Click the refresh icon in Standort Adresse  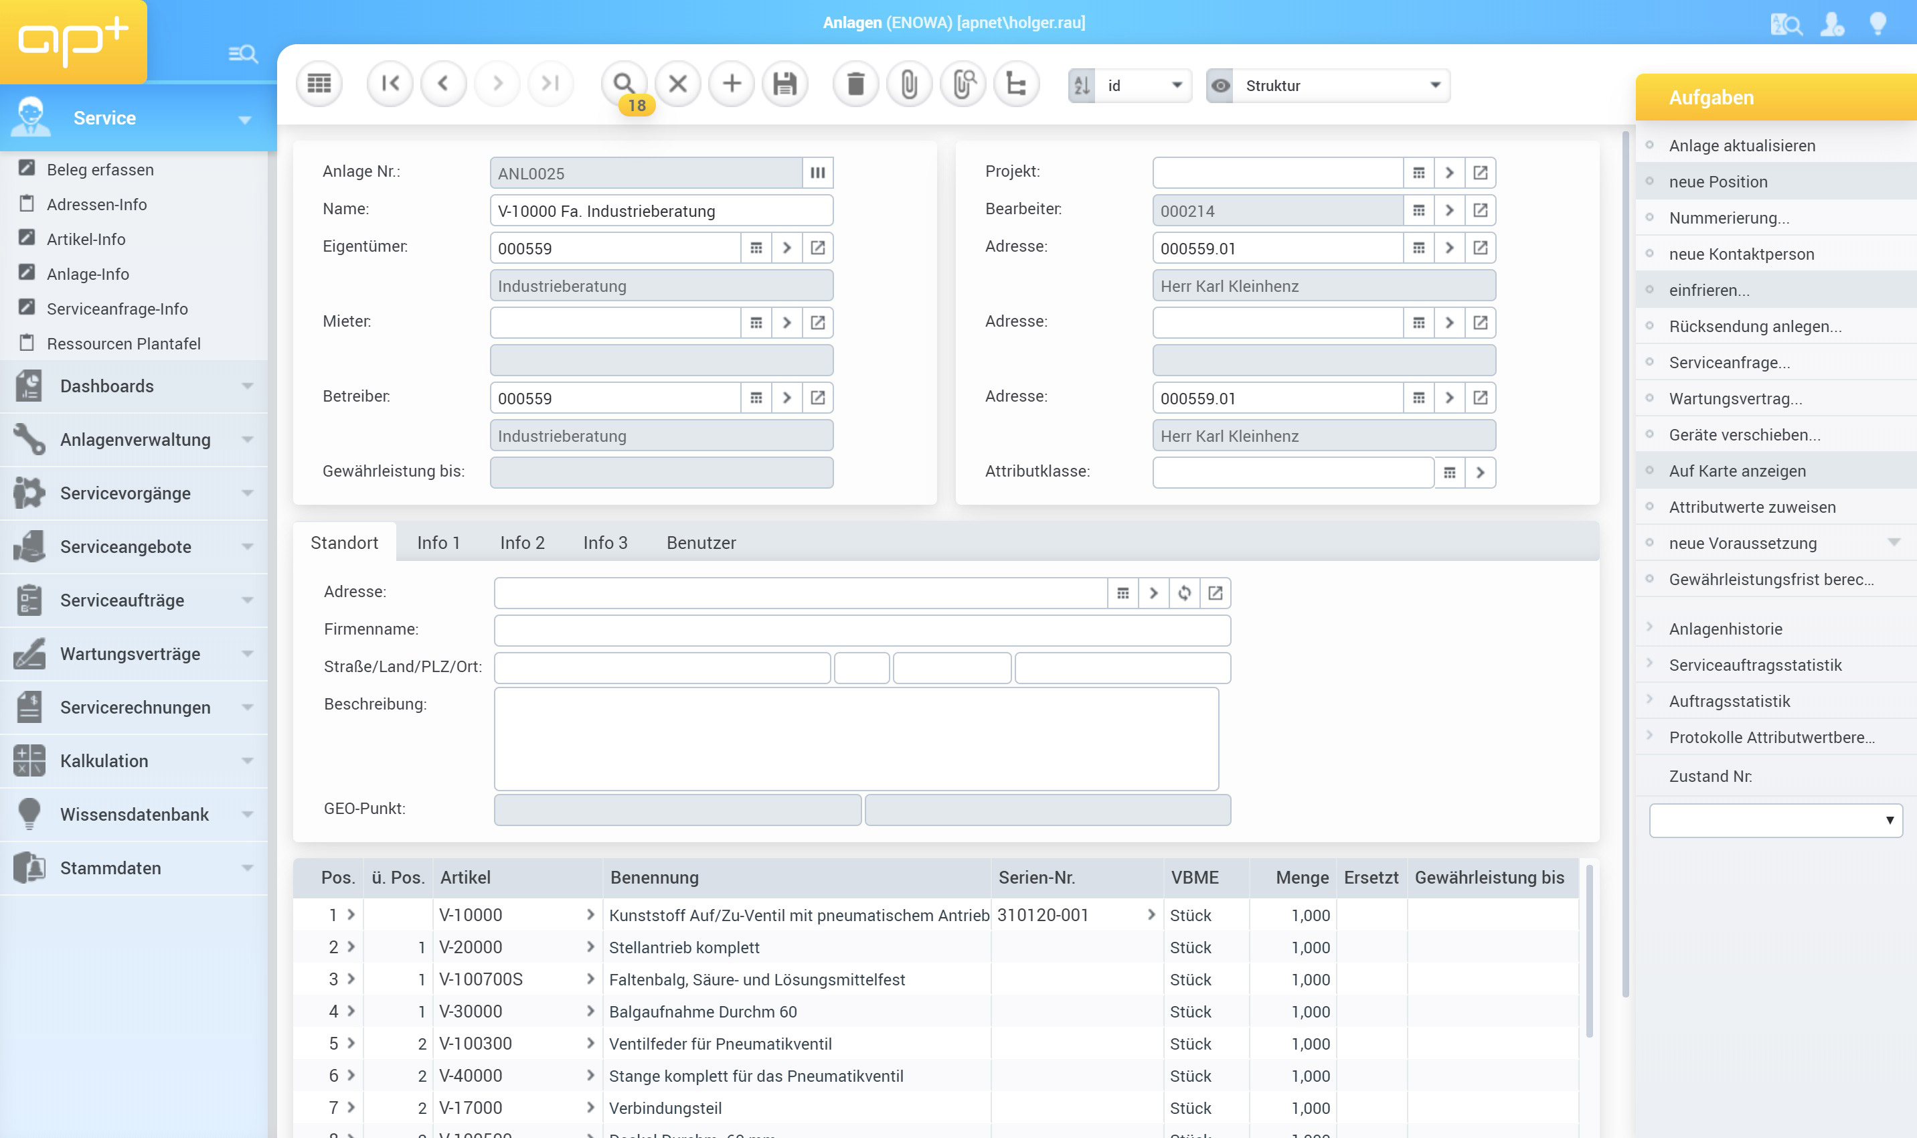tap(1184, 593)
